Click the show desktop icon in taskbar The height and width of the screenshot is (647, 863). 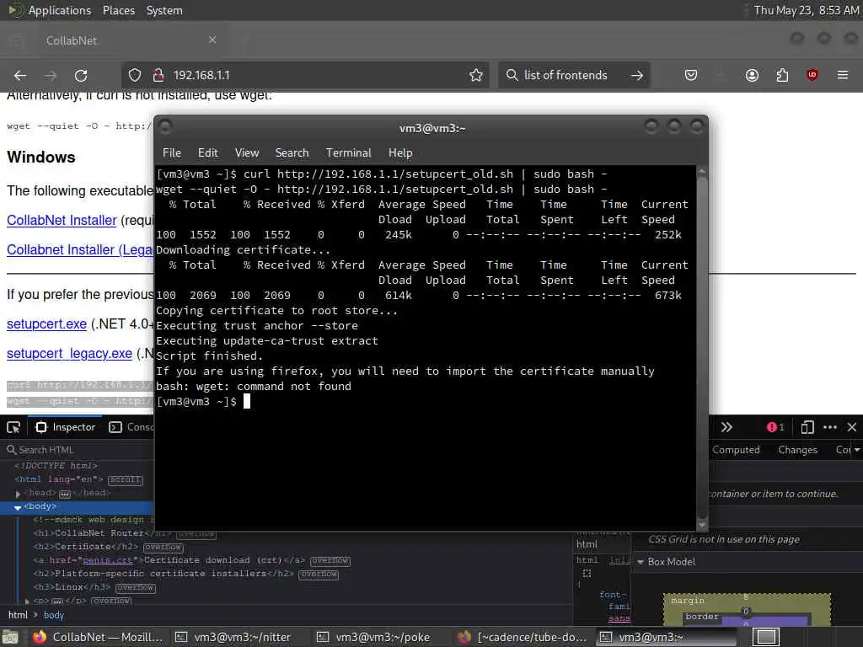(10, 638)
